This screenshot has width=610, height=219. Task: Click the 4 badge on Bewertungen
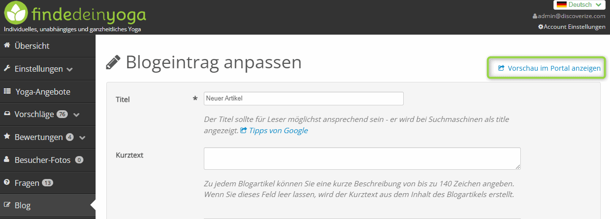(70, 137)
